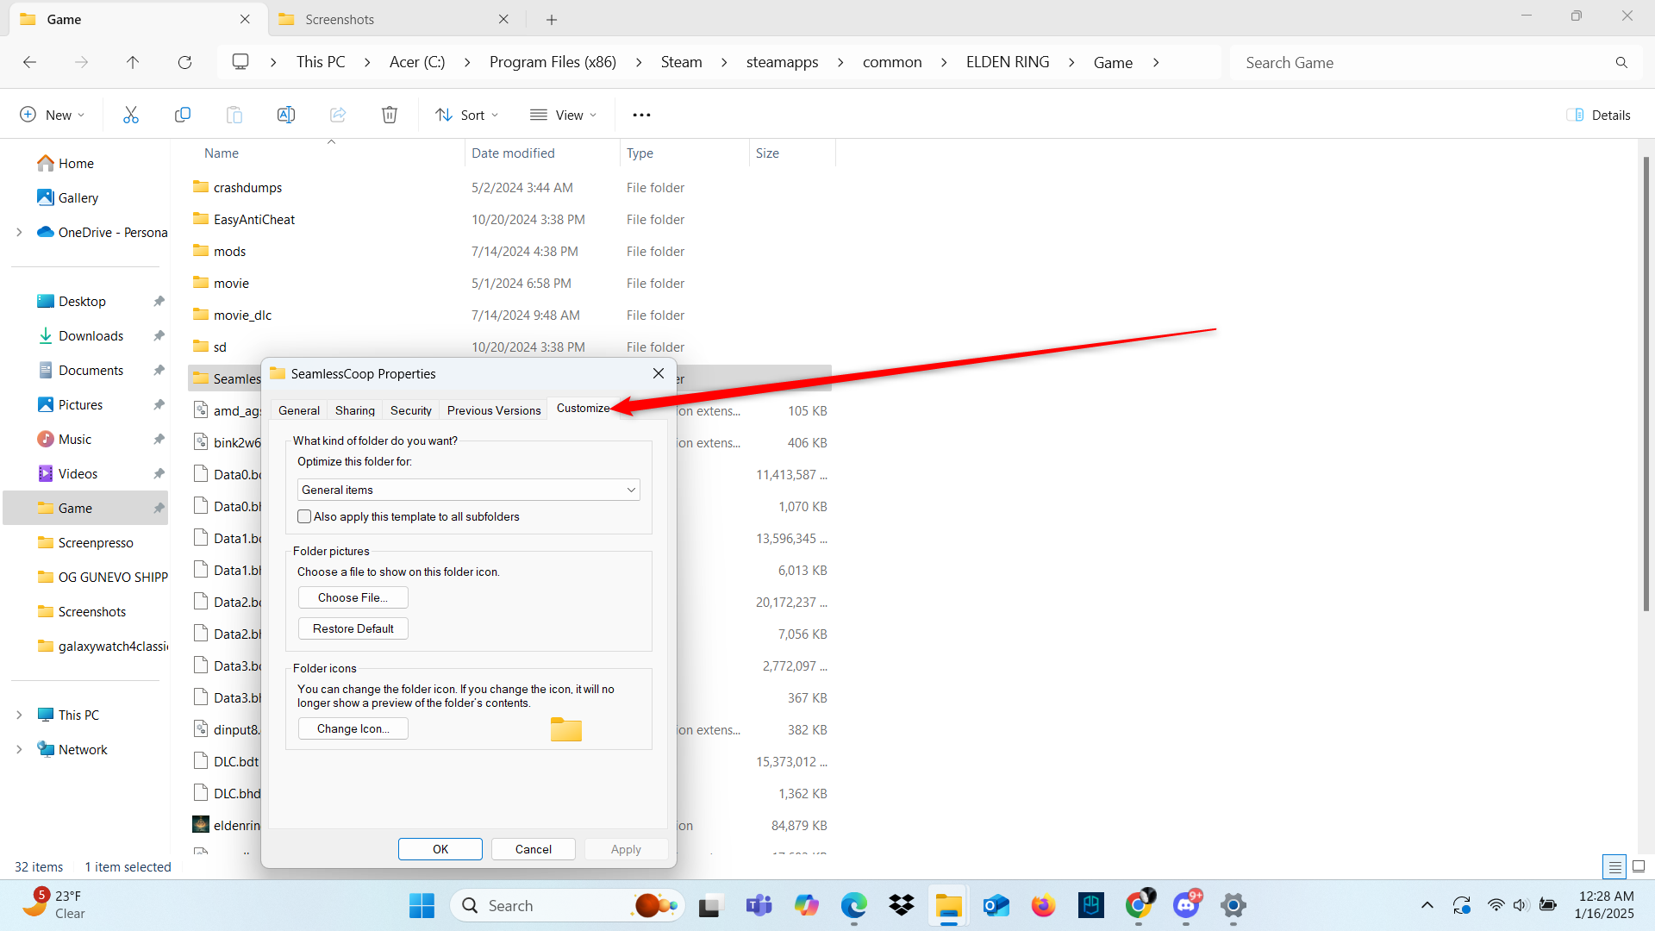Go up one folder level arrow
This screenshot has height=931, width=1655.
coord(132,62)
